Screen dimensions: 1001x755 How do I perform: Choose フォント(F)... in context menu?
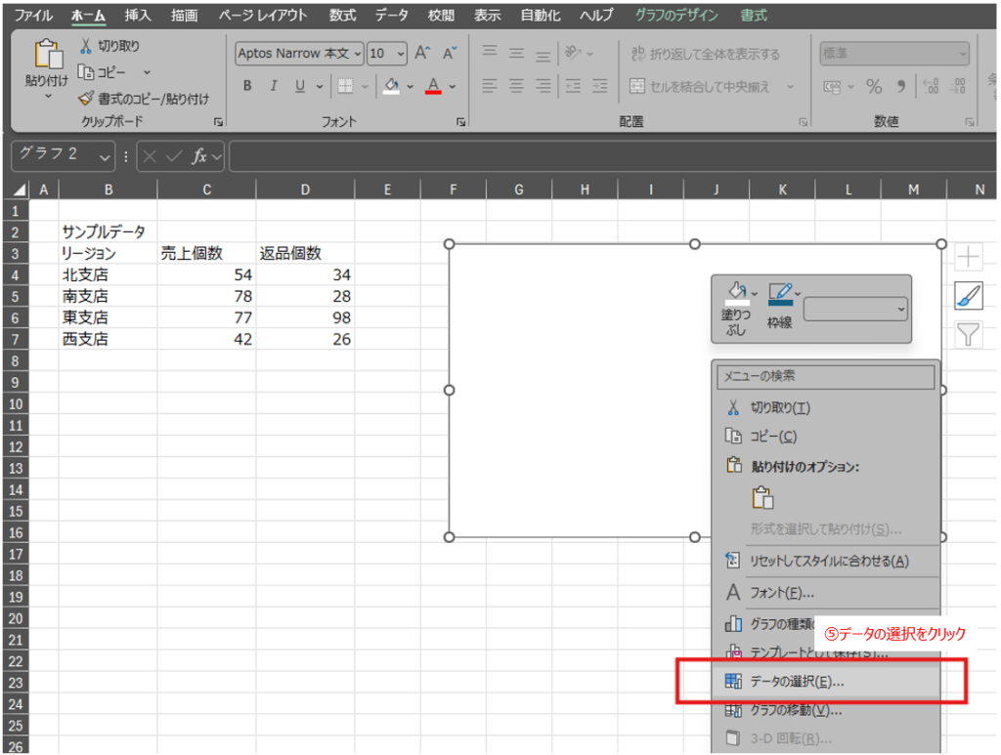tap(782, 593)
